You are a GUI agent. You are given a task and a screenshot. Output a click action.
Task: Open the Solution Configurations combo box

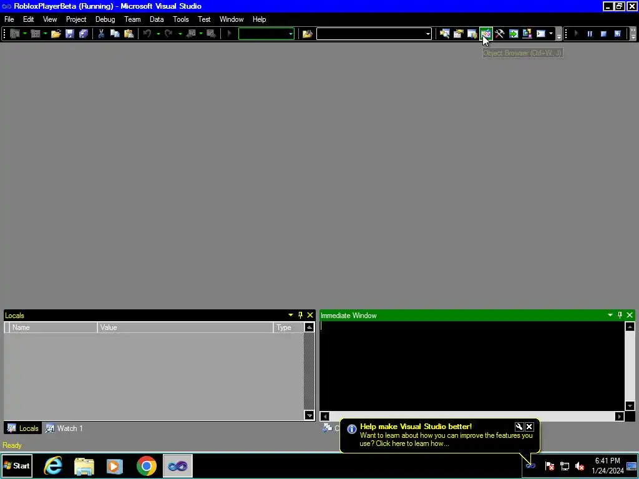(266, 34)
